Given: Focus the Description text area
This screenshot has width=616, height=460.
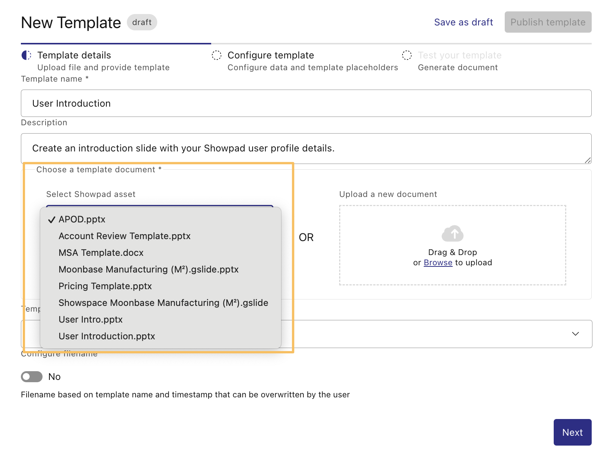Looking at the screenshot, I should click(x=306, y=148).
